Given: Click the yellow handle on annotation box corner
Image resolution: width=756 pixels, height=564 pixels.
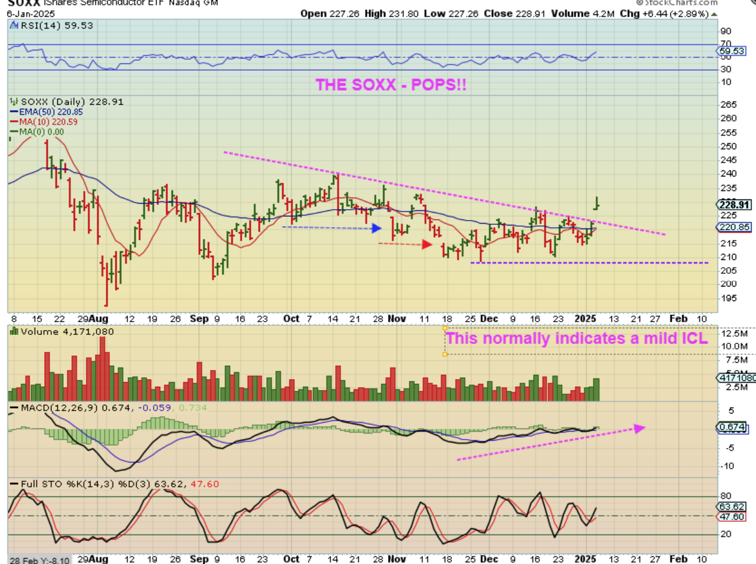Looking at the screenshot, I should coord(445,328).
